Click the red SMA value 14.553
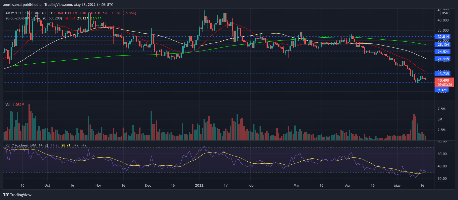 click(x=70, y=18)
